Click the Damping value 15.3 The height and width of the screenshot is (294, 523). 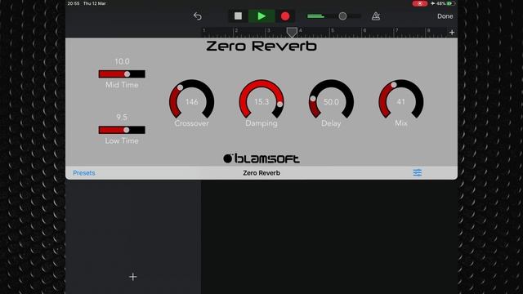click(x=261, y=101)
